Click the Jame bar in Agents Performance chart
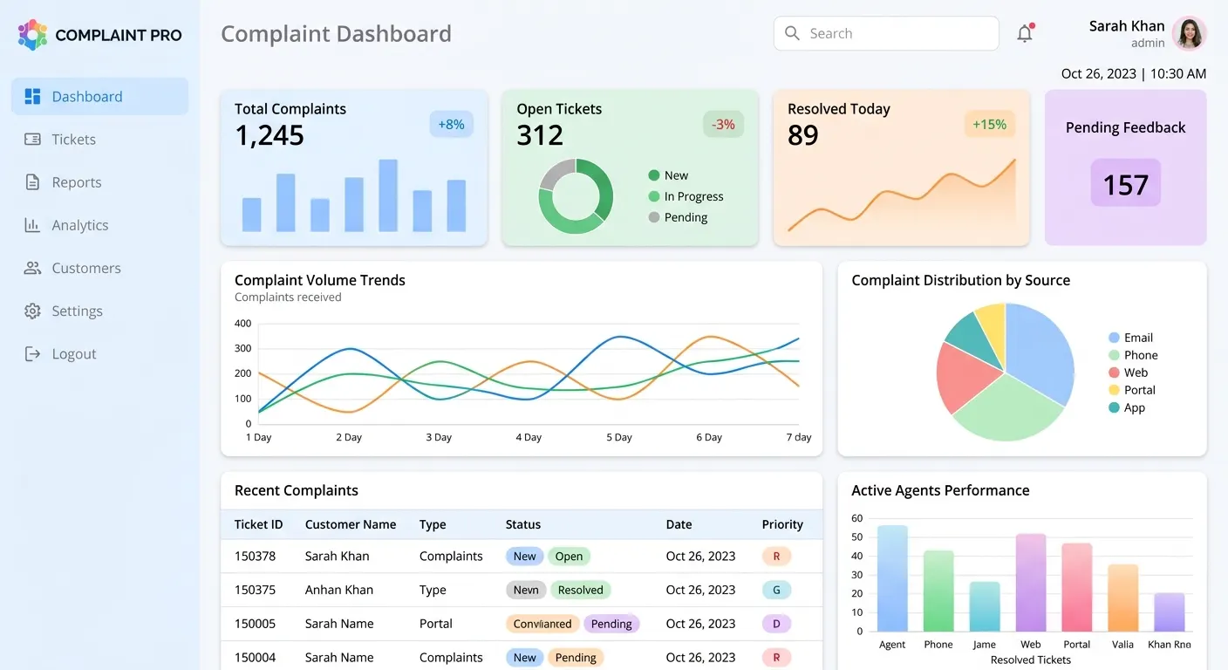The height and width of the screenshot is (670, 1228). (985, 606)
